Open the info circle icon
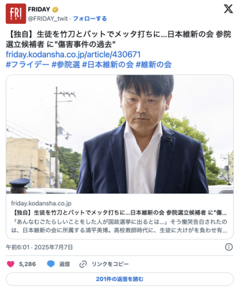Image resolution: width=240 pixels, height=291 pixels. (229, 247)
